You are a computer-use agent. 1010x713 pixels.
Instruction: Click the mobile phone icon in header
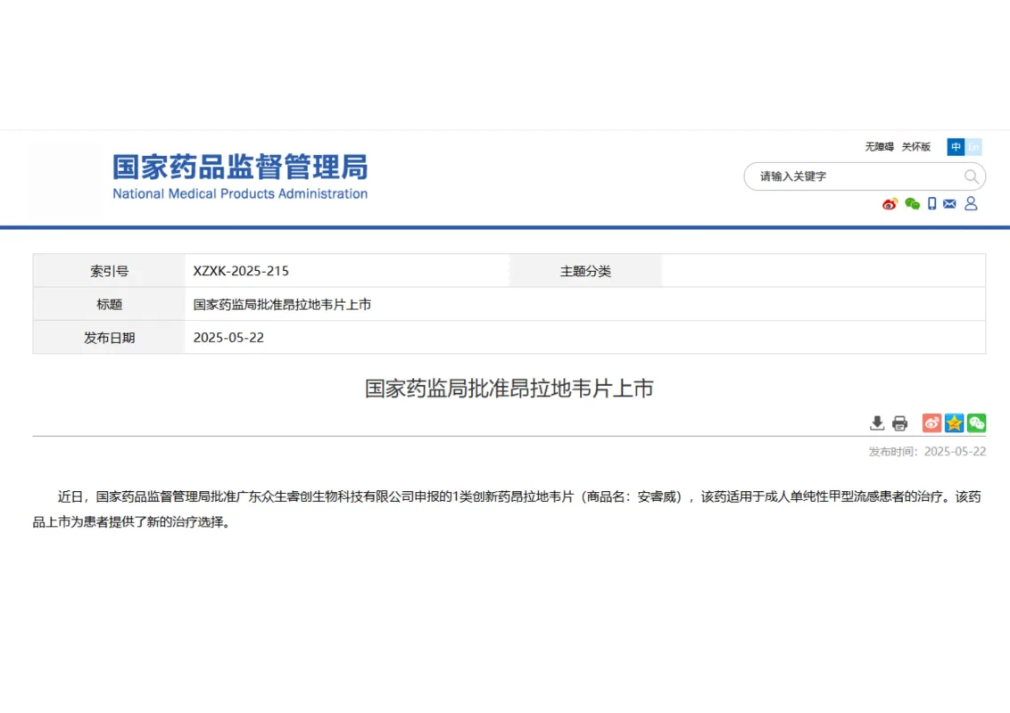pos(931,204)
